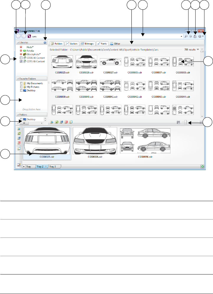Click the small thumbnails icon left of slider
The width and height of the screenshot is (213, 294).
178,122
